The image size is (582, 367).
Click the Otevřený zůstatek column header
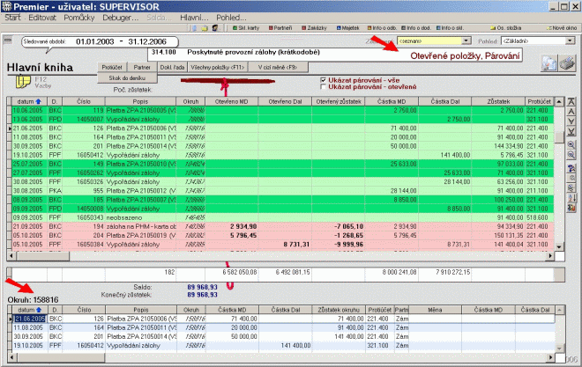pos(338,101)
